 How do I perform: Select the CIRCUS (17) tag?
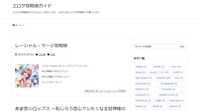click(142, 89)
